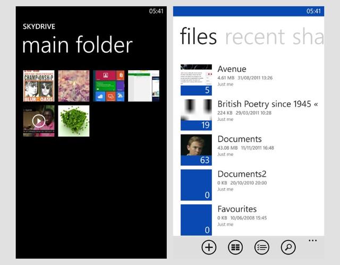Play the video thumbnail with play button

pyautogui.click(x=39, y=121)
